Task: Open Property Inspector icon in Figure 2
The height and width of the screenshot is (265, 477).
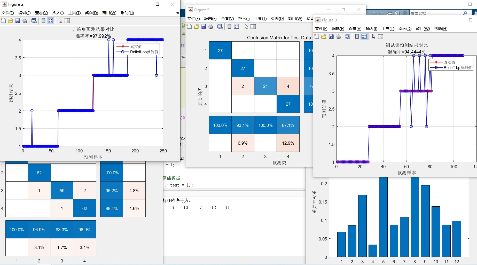Action: pos(67,21)
